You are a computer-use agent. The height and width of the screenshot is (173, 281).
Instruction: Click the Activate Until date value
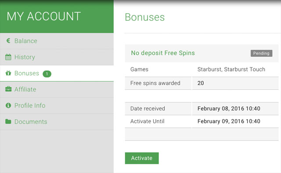tap(229, 121)
